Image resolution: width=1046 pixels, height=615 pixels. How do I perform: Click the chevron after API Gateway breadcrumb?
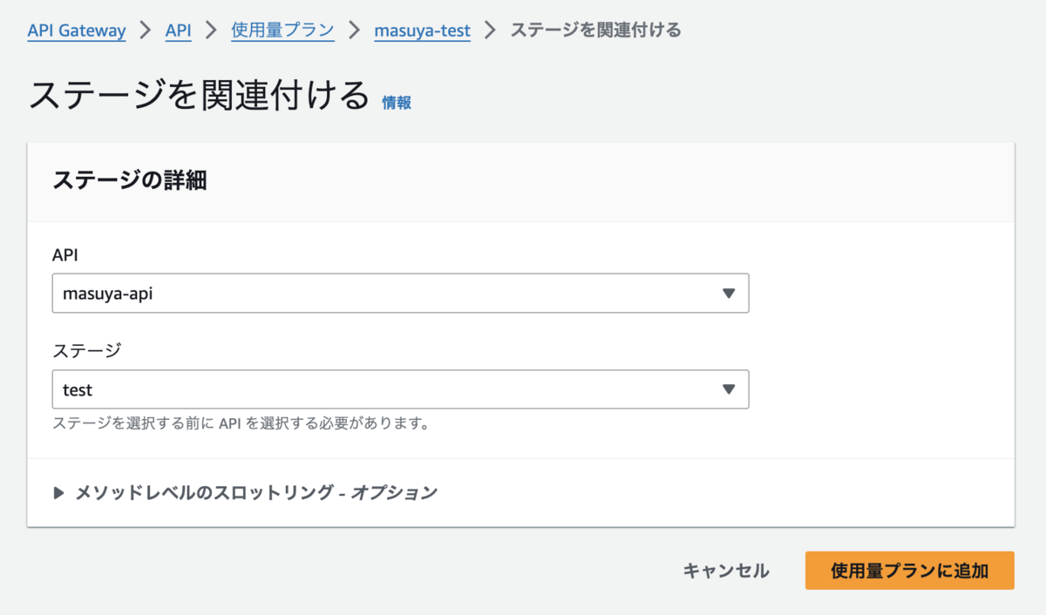(146, 30)
